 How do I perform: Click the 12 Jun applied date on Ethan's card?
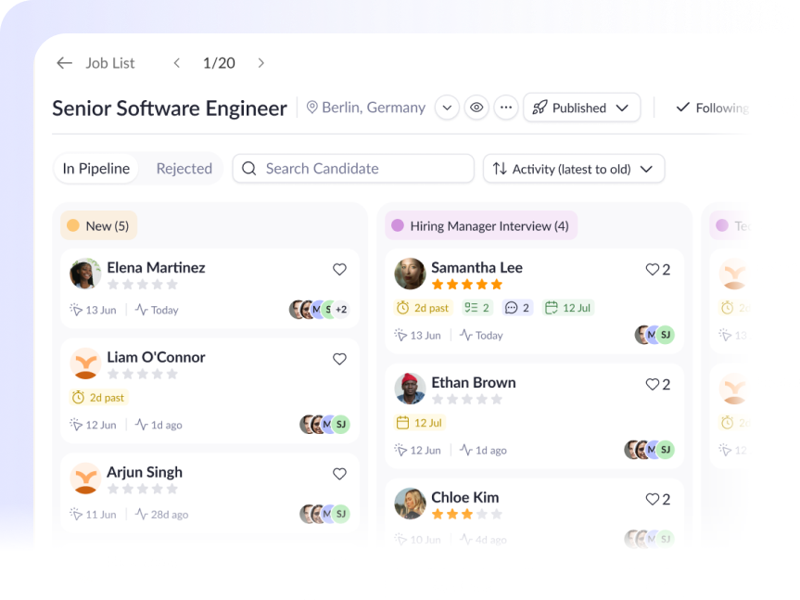click(418, 451)
